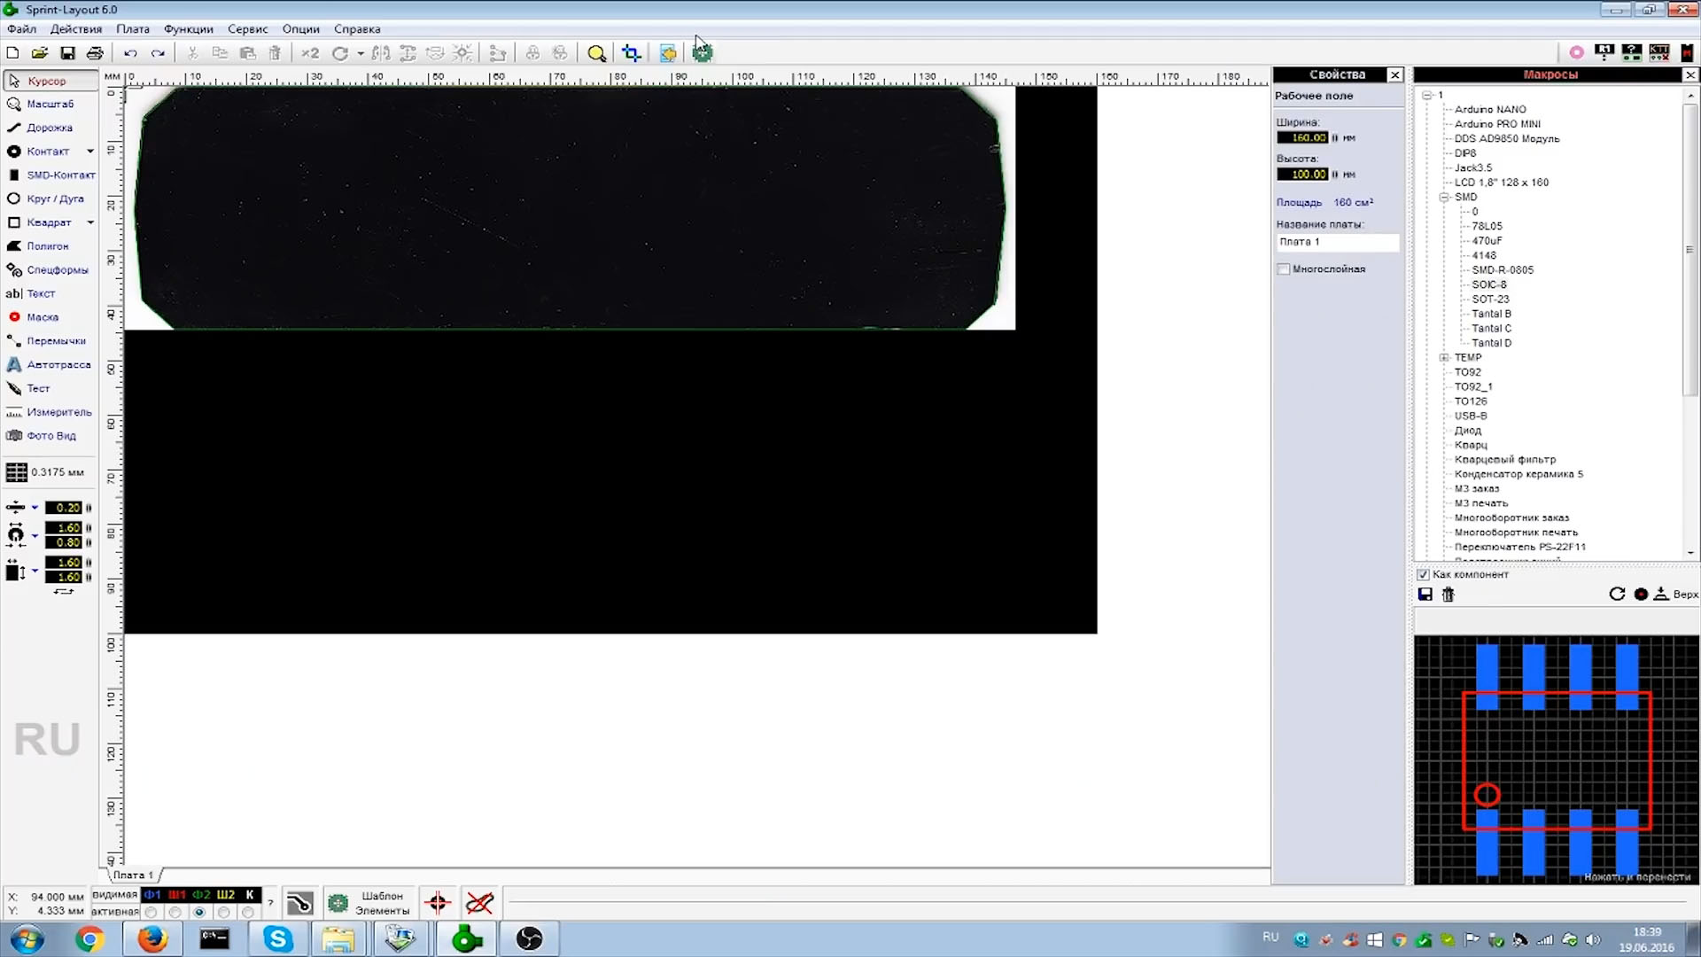Click the Шаблон Элементы button
The image size is (1701, 957).
369,903
